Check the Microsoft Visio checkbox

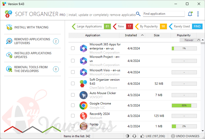73,72
